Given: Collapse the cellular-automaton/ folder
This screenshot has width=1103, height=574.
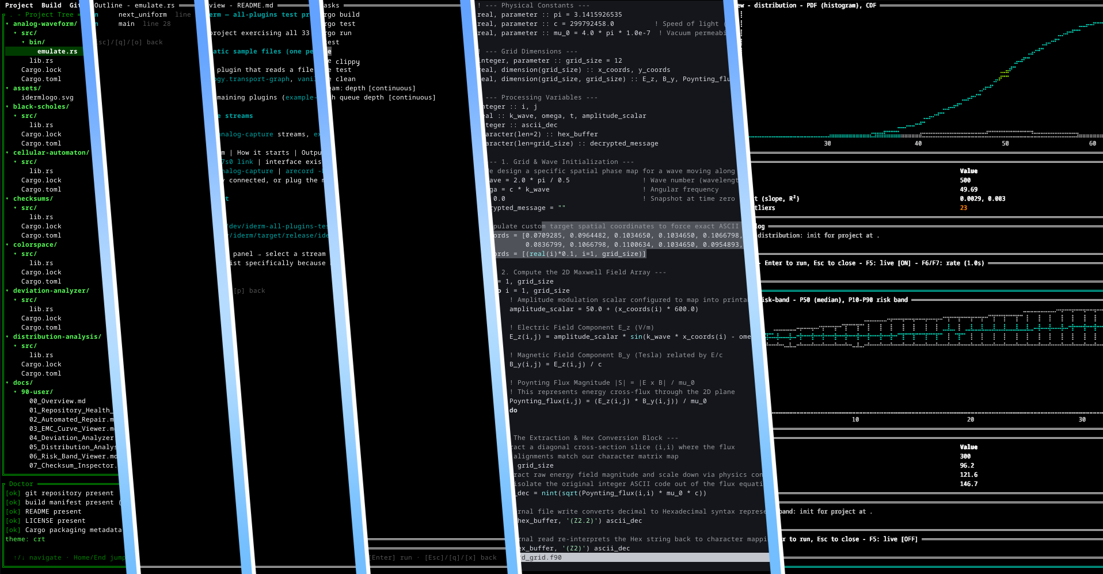Looking at the screenshot, I should click(x=7, y=152).
